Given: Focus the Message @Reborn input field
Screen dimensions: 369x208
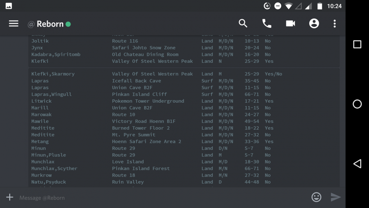Looking at the screenshot, I should (159, 198).
